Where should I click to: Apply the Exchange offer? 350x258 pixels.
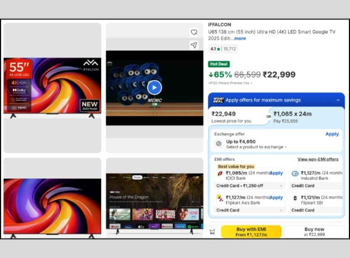click(332, 134)
